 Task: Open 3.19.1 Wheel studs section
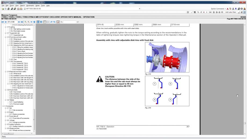[15, 74]
